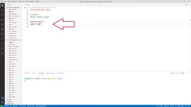This screenshot has height=107, width=191.
Task: Open Explorer panel More Actions ellipsis
Action: tap(20, 5)
